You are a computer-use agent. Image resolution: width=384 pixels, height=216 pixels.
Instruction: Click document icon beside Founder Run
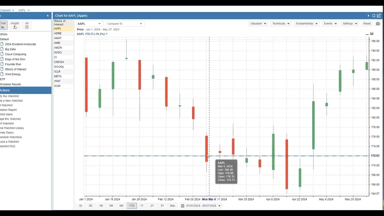click(x=2, y=64)
